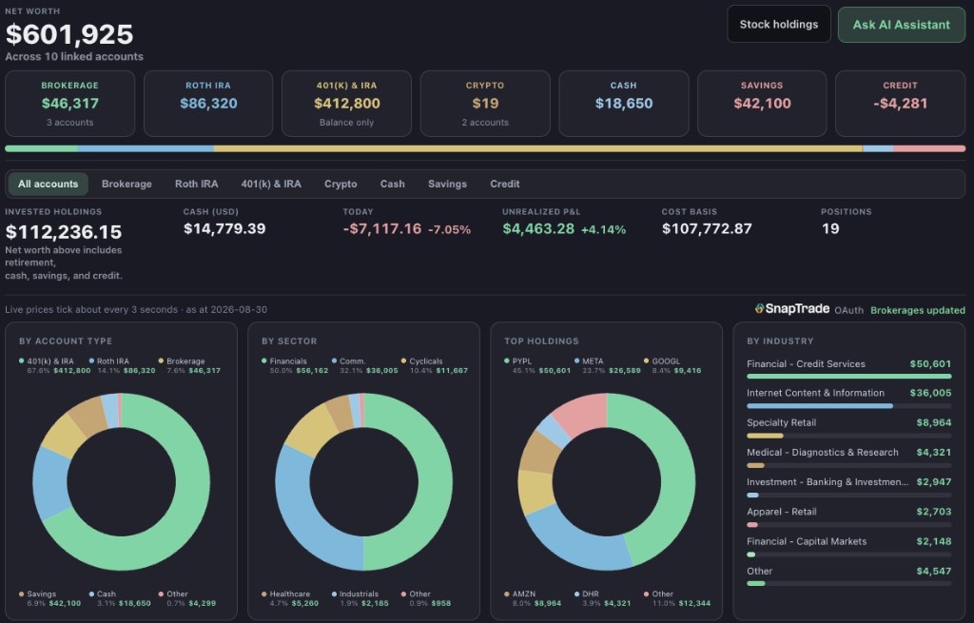Open the Stock holdings view
974x623 pixels.
tap(778, 24)
